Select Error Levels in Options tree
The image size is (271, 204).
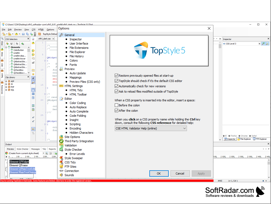point(77,154)
